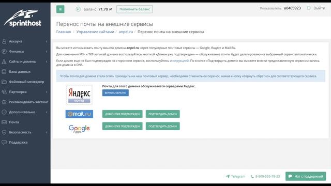The image size is (331, 186).
Task: Expand the Финансы submenu chevron
Action: tap(47, 52)
